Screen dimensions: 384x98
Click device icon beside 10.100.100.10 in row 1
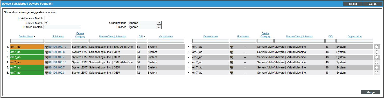coord(47,47)
